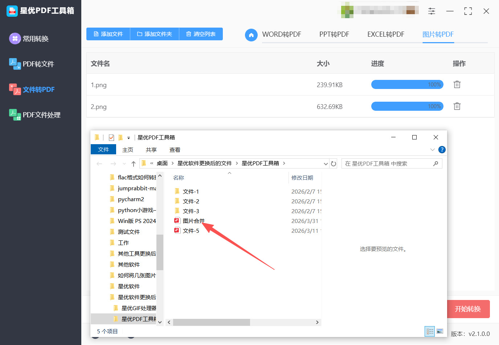Click the PDF icon of 文件-5

point(177,230)
